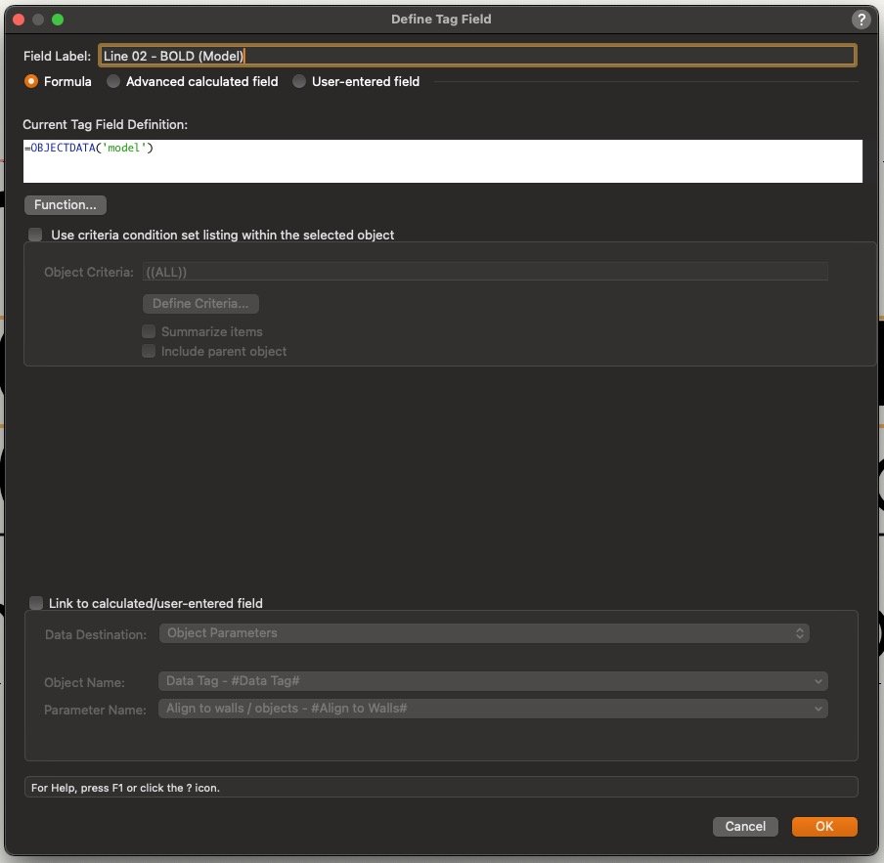The height and width of the screenshot is (863, 884).
Task: Expand the Object Name dropdown
Action: pos(493,681)
